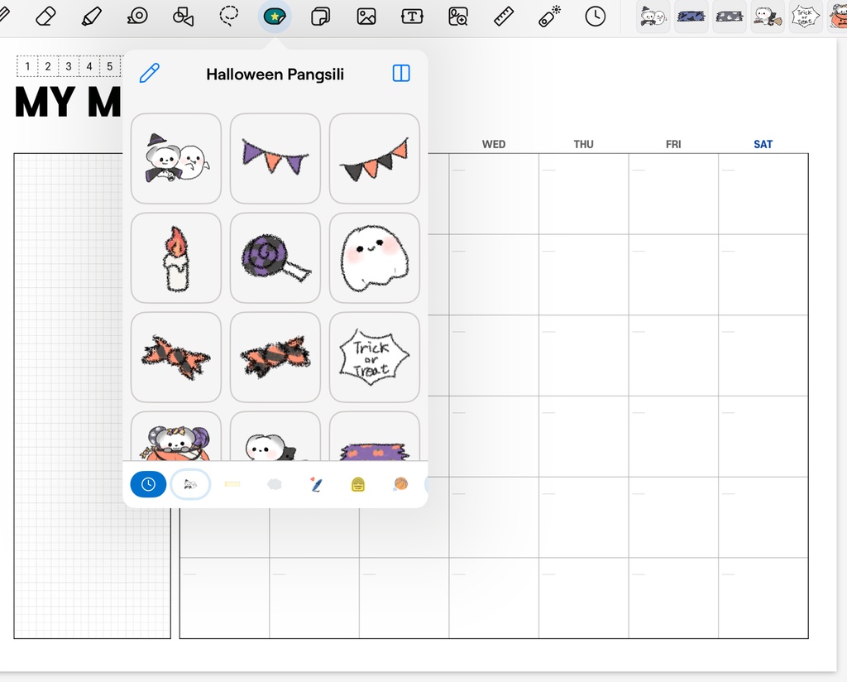
Task: Select the Laser pointer tool
Action: pyautogui.click(x=549, y=17)
